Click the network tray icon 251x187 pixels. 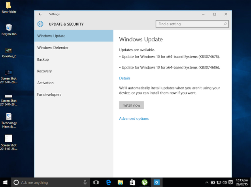click(x=219, y=182)
